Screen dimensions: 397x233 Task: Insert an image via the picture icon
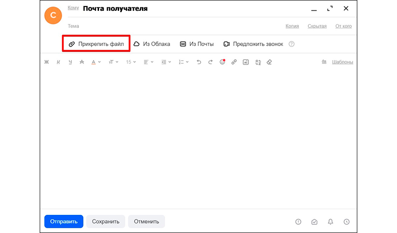click(246, 62)
